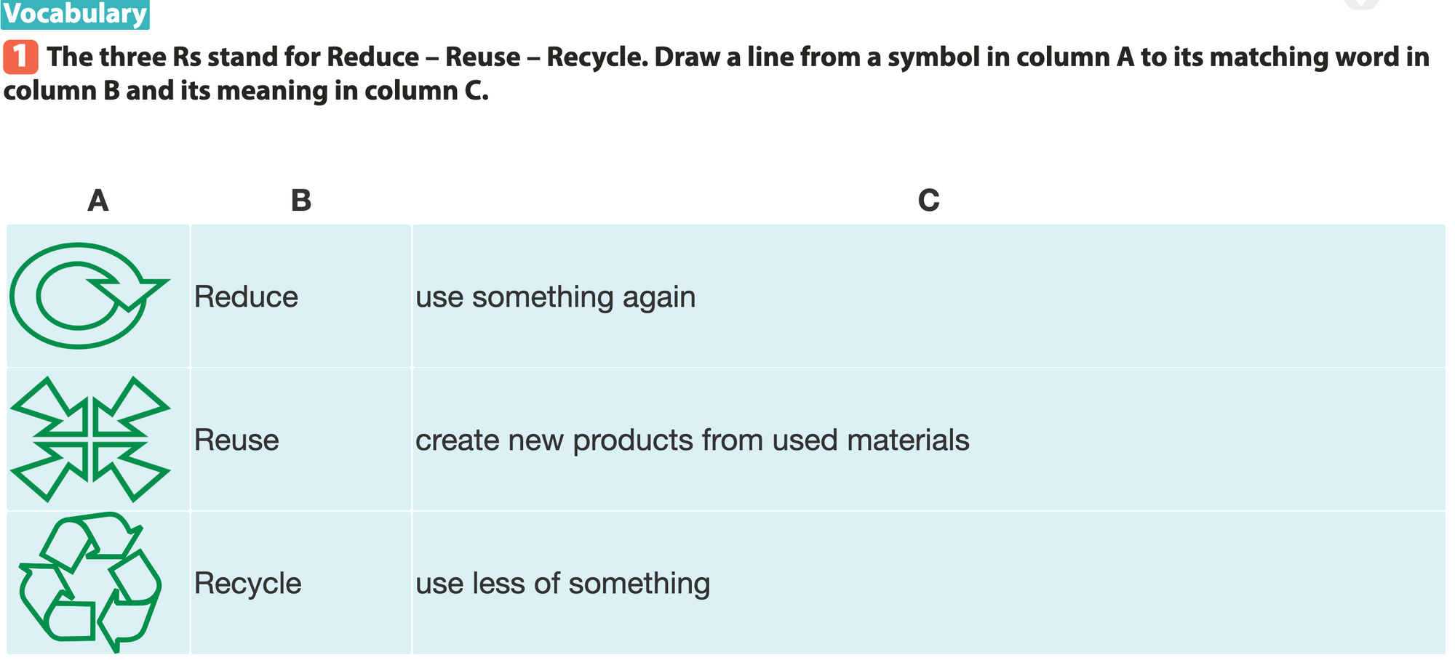Select the word Reuse in column B
The width and height of the screenshot is (1455, 660).
point(236,440)
